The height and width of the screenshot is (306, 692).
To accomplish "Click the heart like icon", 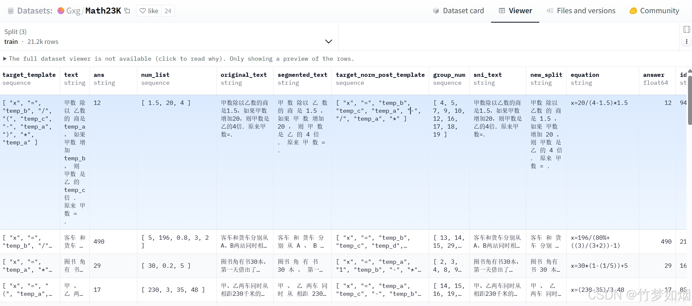I will point(143,11).
